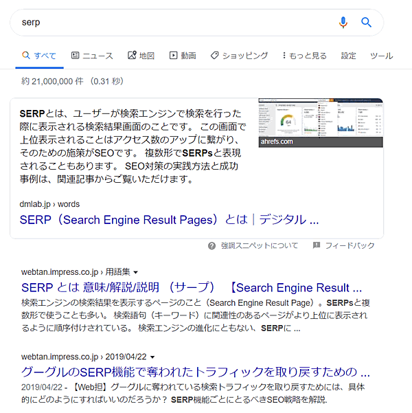Click the feedback flag icon
This screenshot has width=412, height=413.
(316, 245)
